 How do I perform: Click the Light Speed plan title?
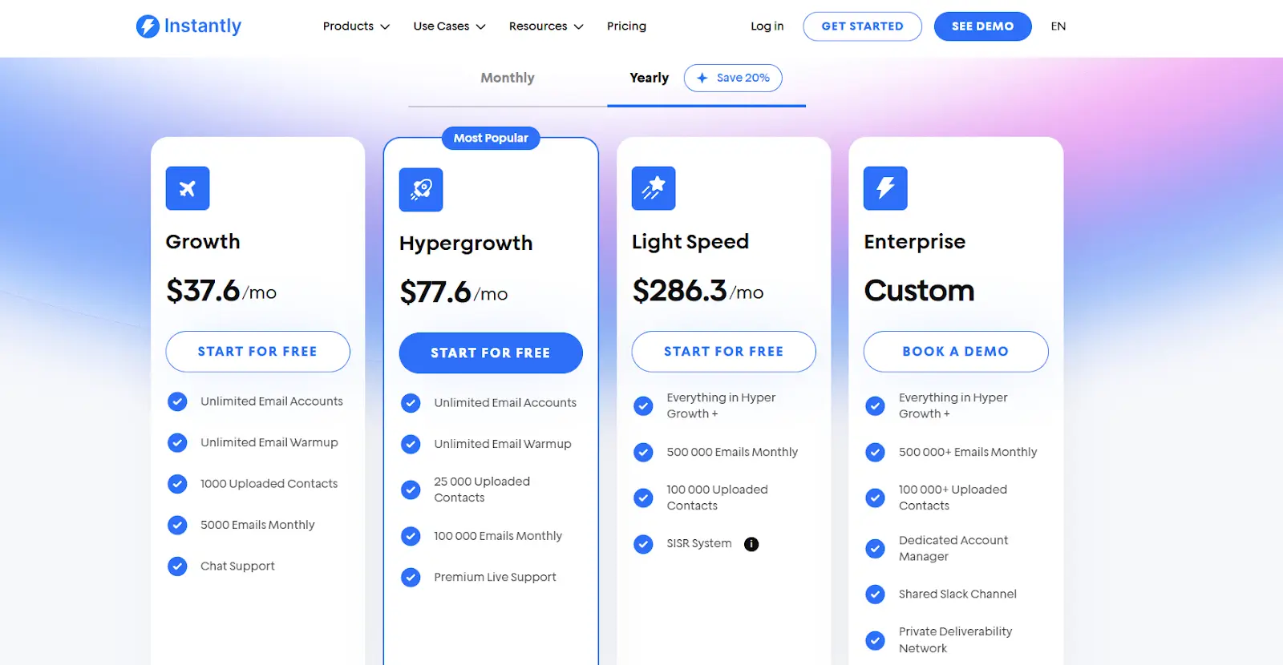[x=690, y=242]
